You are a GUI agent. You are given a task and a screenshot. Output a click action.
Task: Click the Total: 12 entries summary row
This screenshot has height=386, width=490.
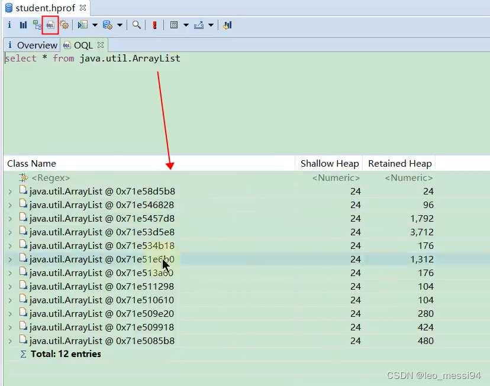[x=66, y=354]
